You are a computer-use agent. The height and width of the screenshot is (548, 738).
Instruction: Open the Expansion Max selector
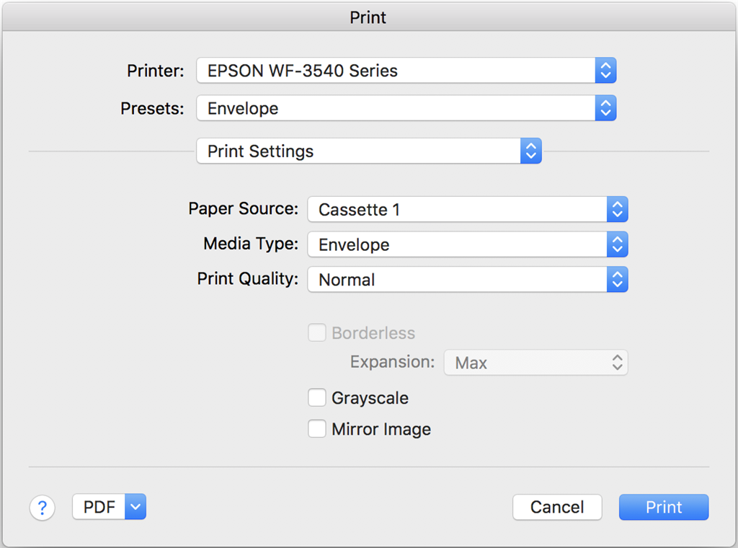tap(535, 363)
